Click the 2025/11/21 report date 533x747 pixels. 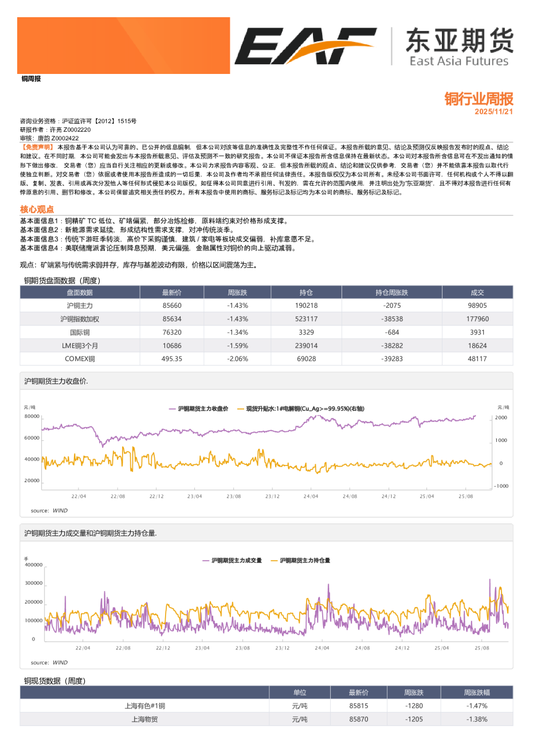pos(493,112)
